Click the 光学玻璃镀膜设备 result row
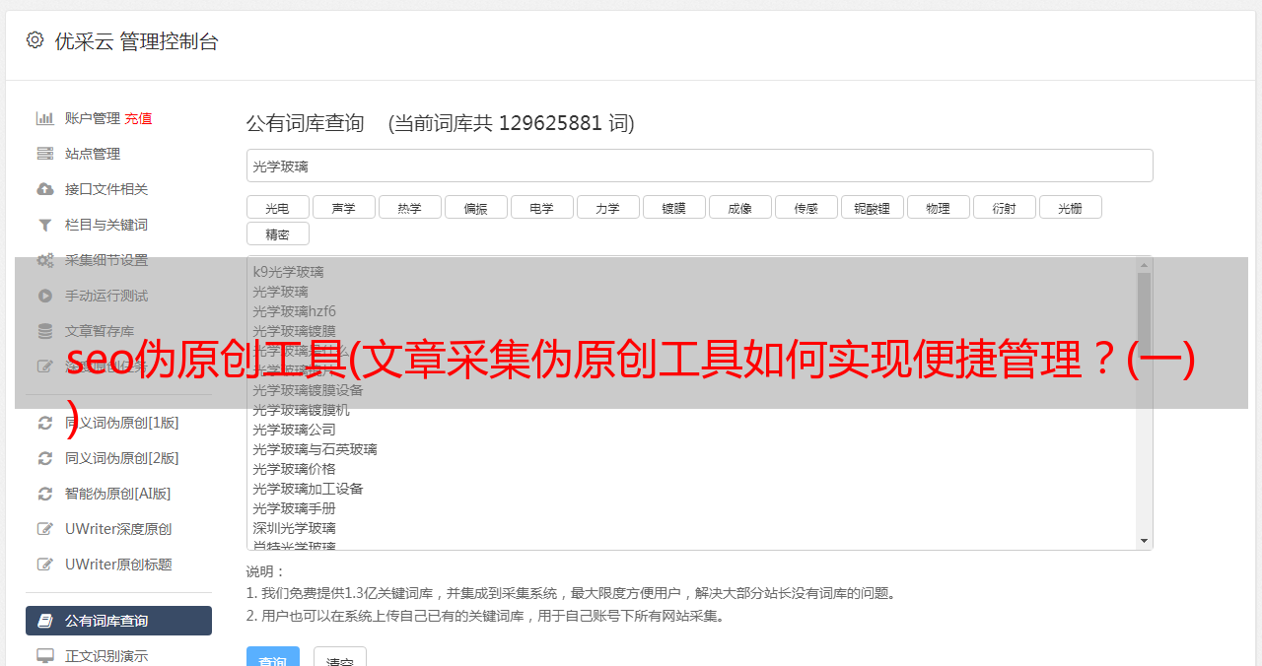The height and width of the screenshot is (666, 1262). pos(692,390)
